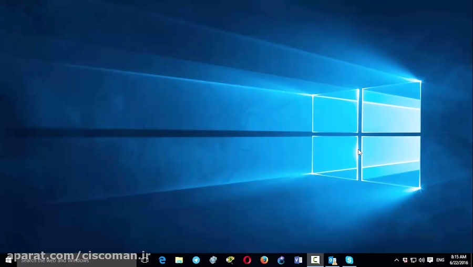The width and height of the screenshot is (473, 267).
Task: Launch Microsoft Edge from the taskbar
Action: (x=162, y=260)
